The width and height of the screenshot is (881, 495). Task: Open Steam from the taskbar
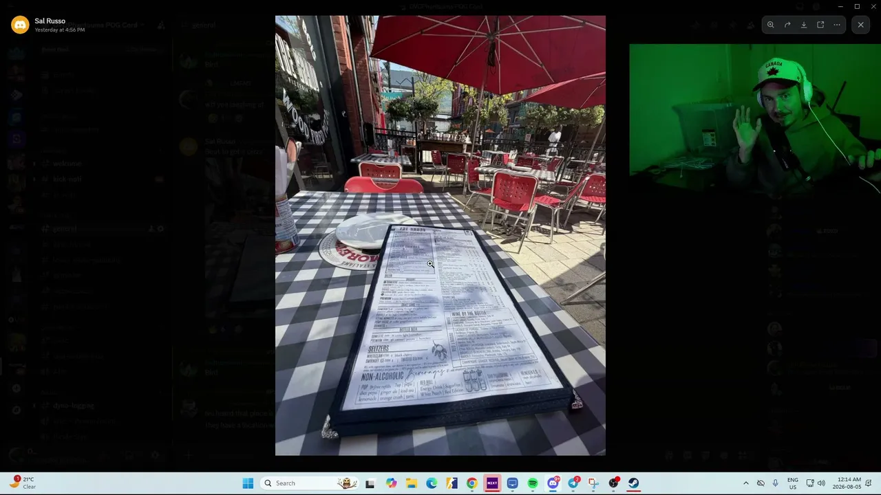634,483
